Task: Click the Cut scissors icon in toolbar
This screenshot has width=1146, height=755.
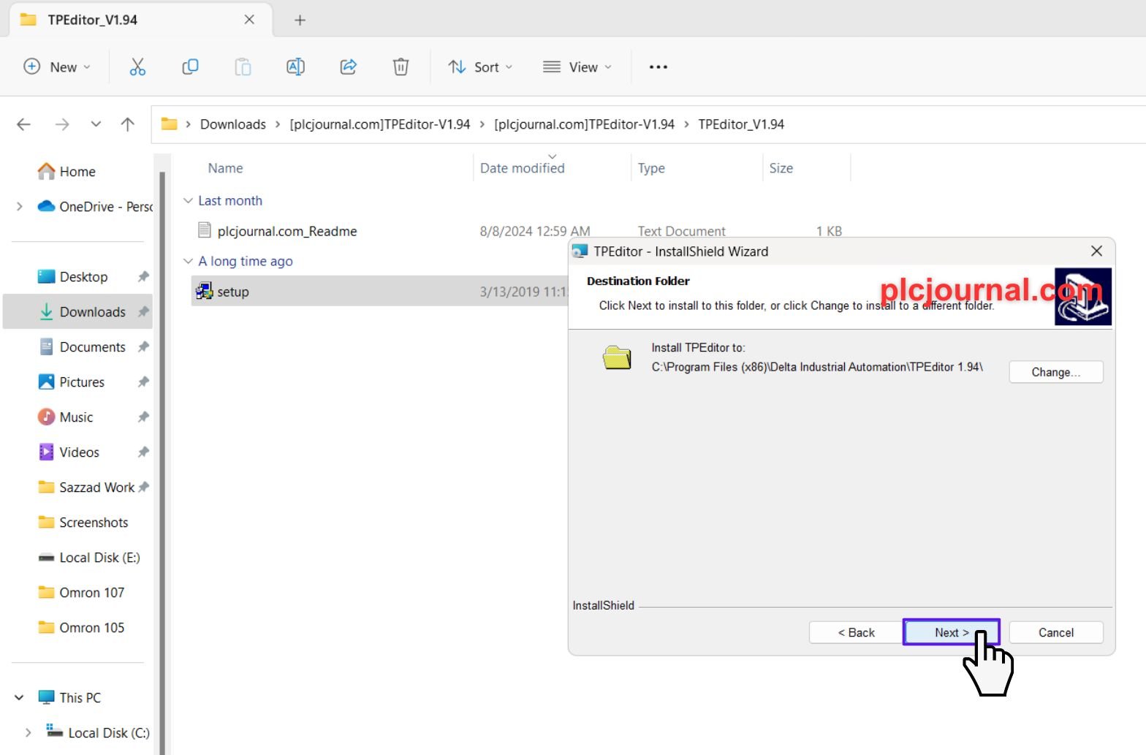Action: pos(137,67)
